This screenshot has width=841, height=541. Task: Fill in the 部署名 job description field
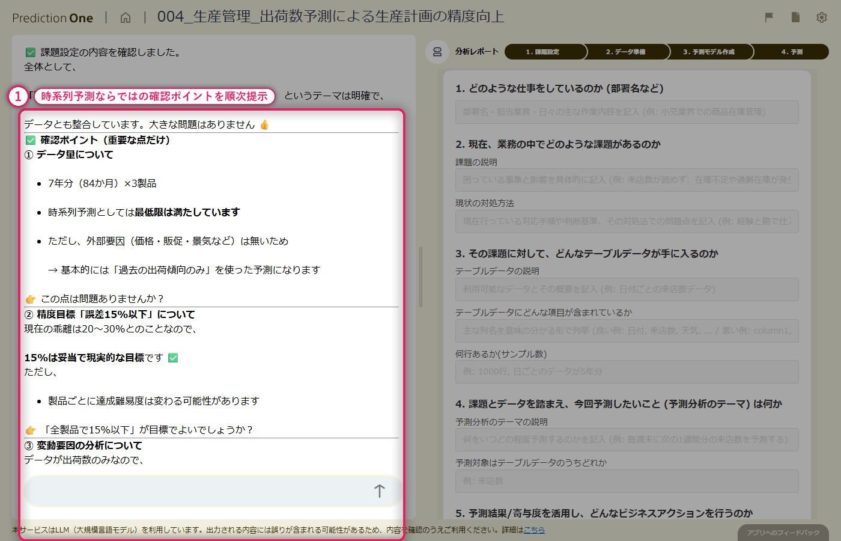pyautogui.click(x=627, y=112)
